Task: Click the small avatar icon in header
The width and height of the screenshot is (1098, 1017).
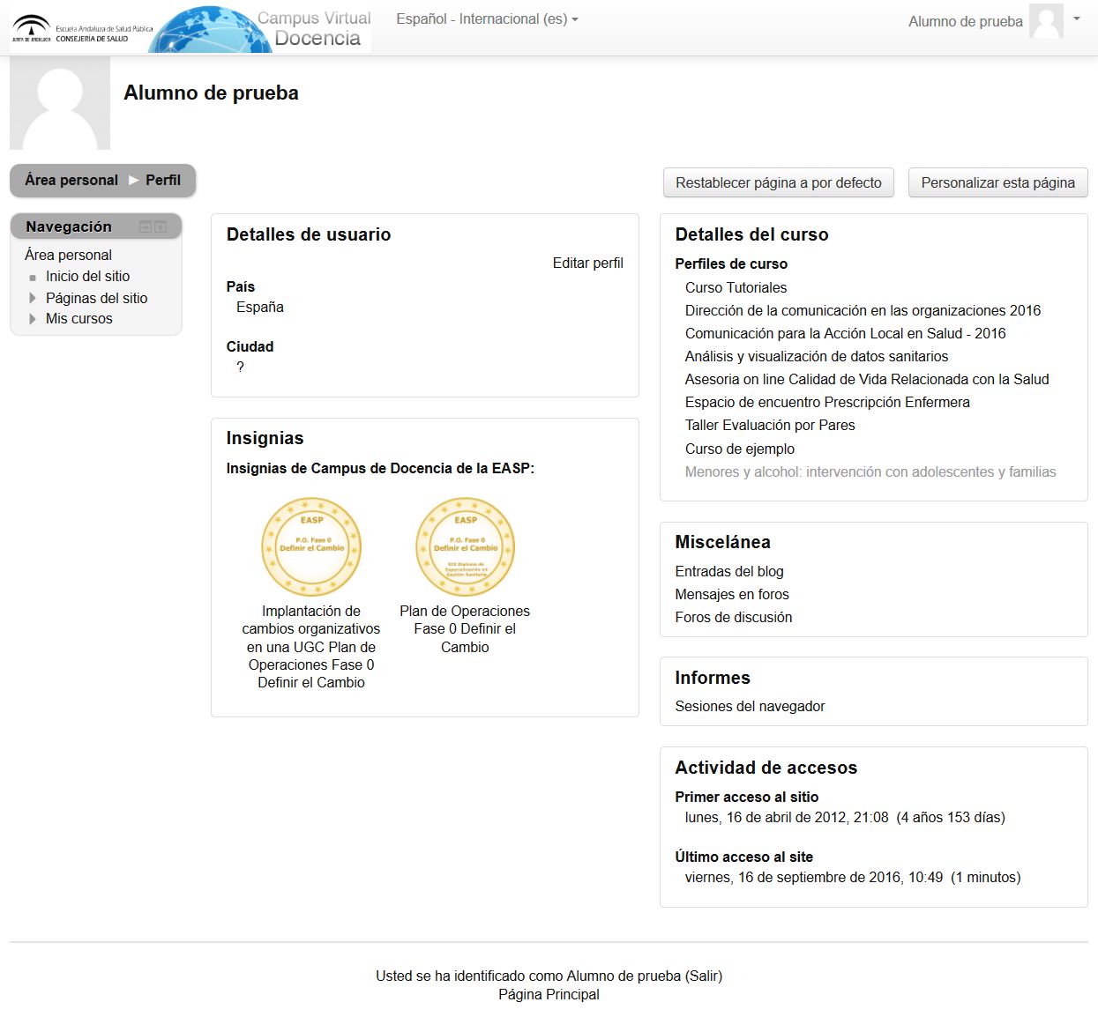Action: tap(1046, 21)
